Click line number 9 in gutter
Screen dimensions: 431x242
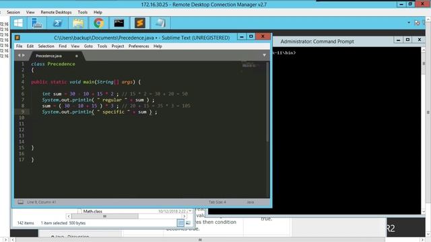click(22, 112)
